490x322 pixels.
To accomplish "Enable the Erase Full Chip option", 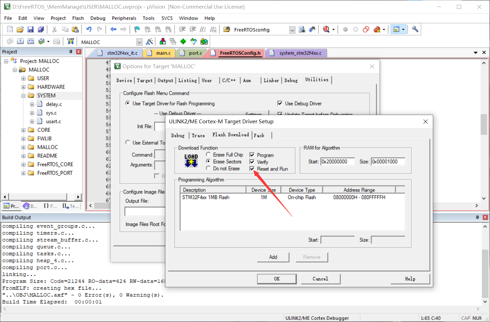I will tap(208, 154).
